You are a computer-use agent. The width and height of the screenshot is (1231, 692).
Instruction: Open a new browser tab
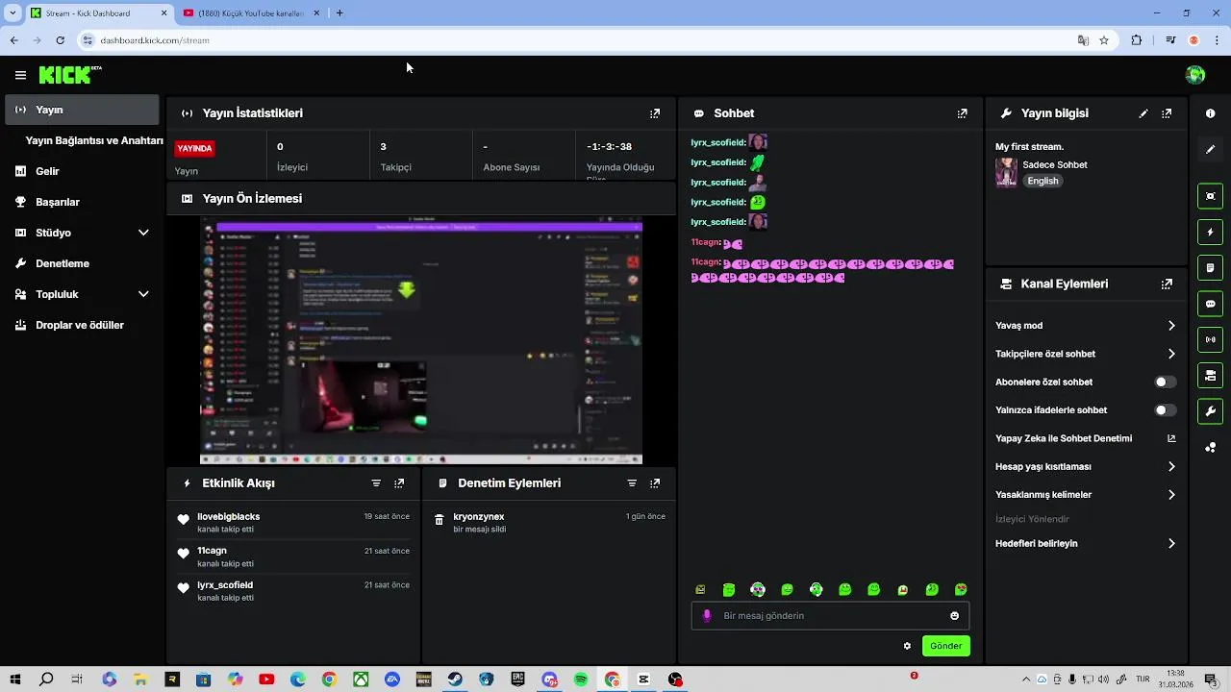[x=339, y=13]
